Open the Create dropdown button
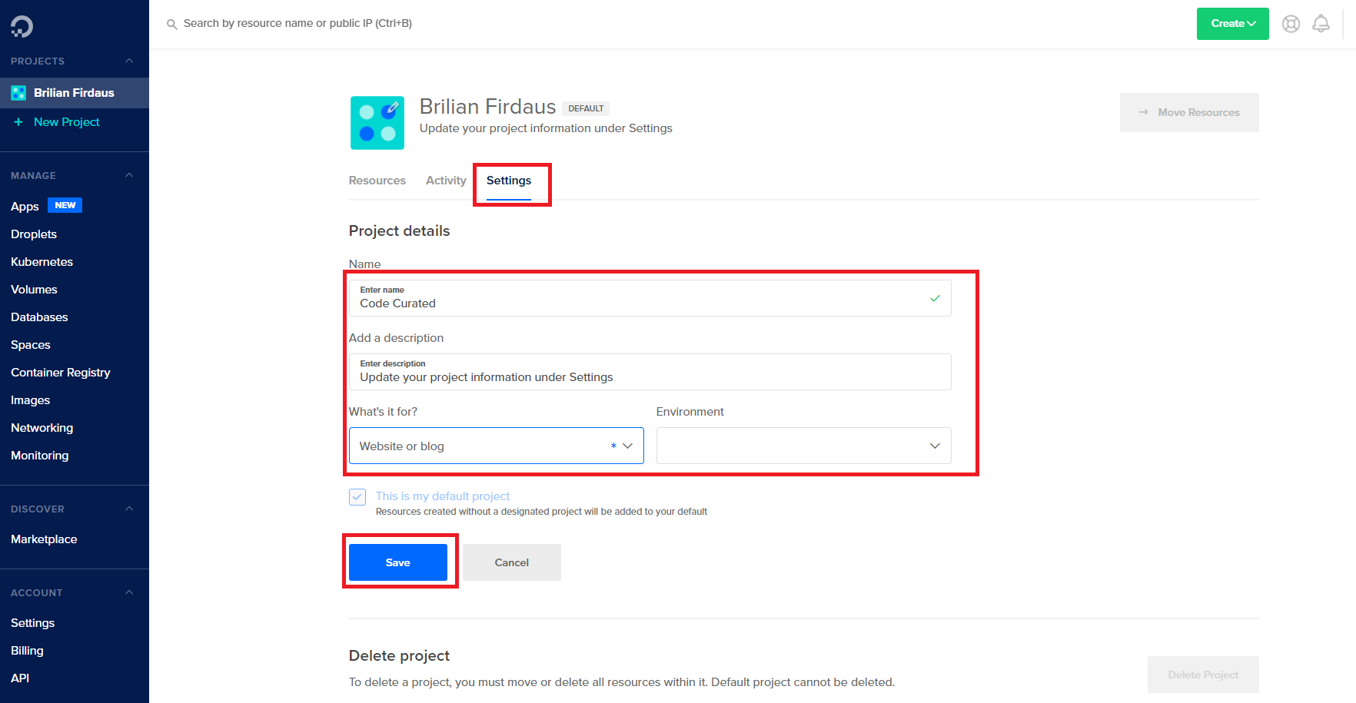Viewport: 1356px width, 703px height. point(1233,24)
